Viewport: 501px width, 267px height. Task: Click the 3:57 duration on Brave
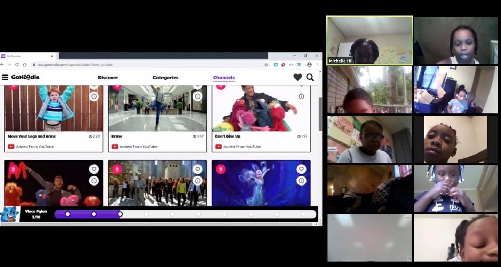(x=198, y=136)
